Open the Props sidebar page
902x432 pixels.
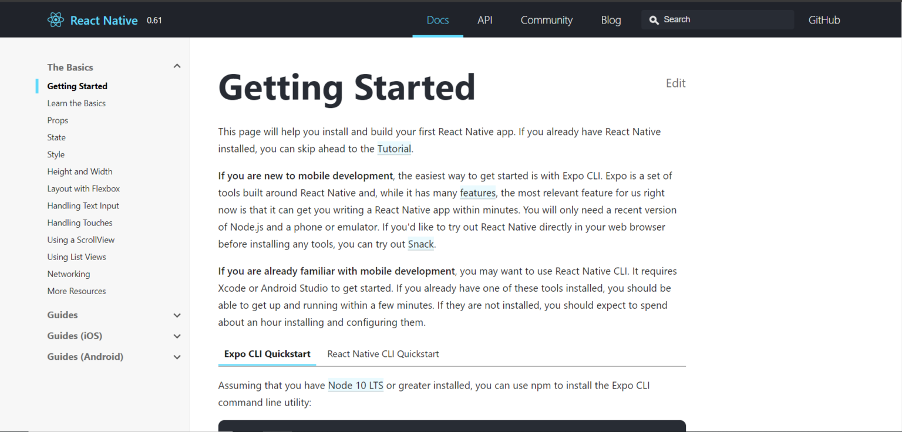(x=58, y=120)
